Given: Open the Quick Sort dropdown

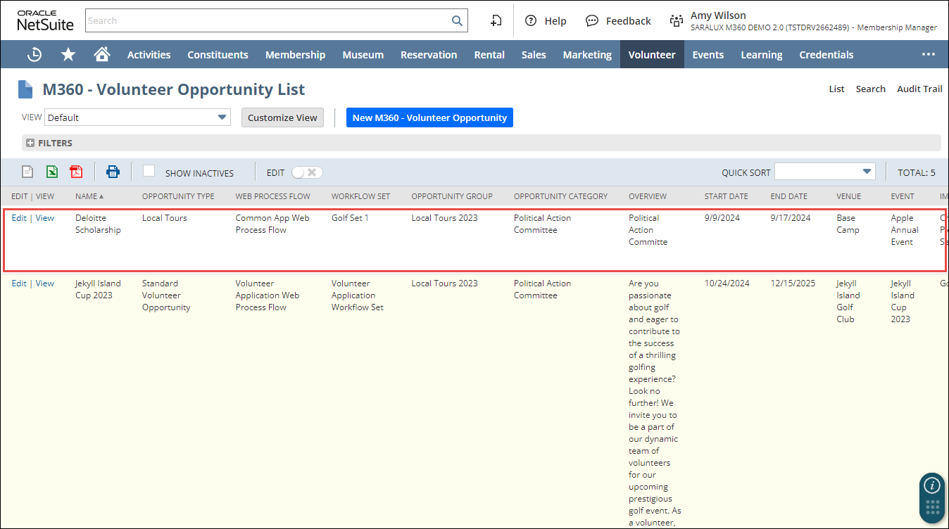Looking at the screenshot, I should point(824,172).
